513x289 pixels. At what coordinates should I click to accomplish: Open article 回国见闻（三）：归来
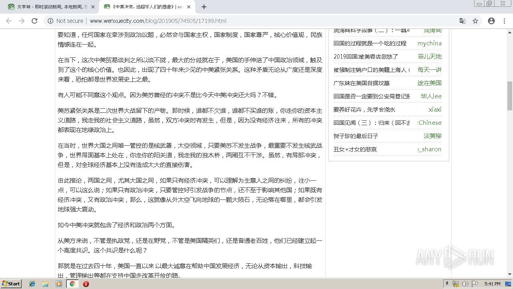[x=372, y=123]
